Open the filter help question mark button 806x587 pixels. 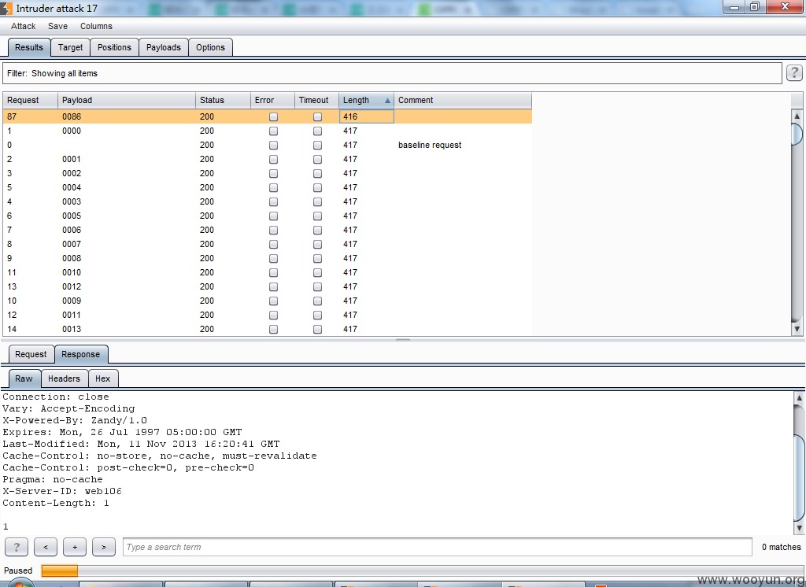pos(794,73)
